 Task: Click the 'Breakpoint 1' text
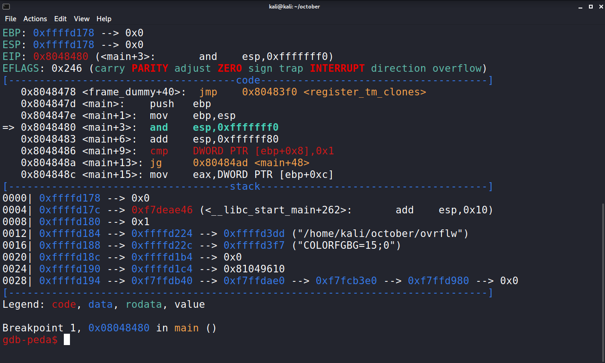coord(39,328)
